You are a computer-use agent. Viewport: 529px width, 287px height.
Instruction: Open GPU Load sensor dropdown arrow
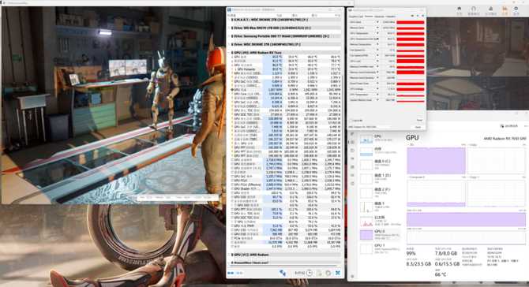tap(377, 61)
